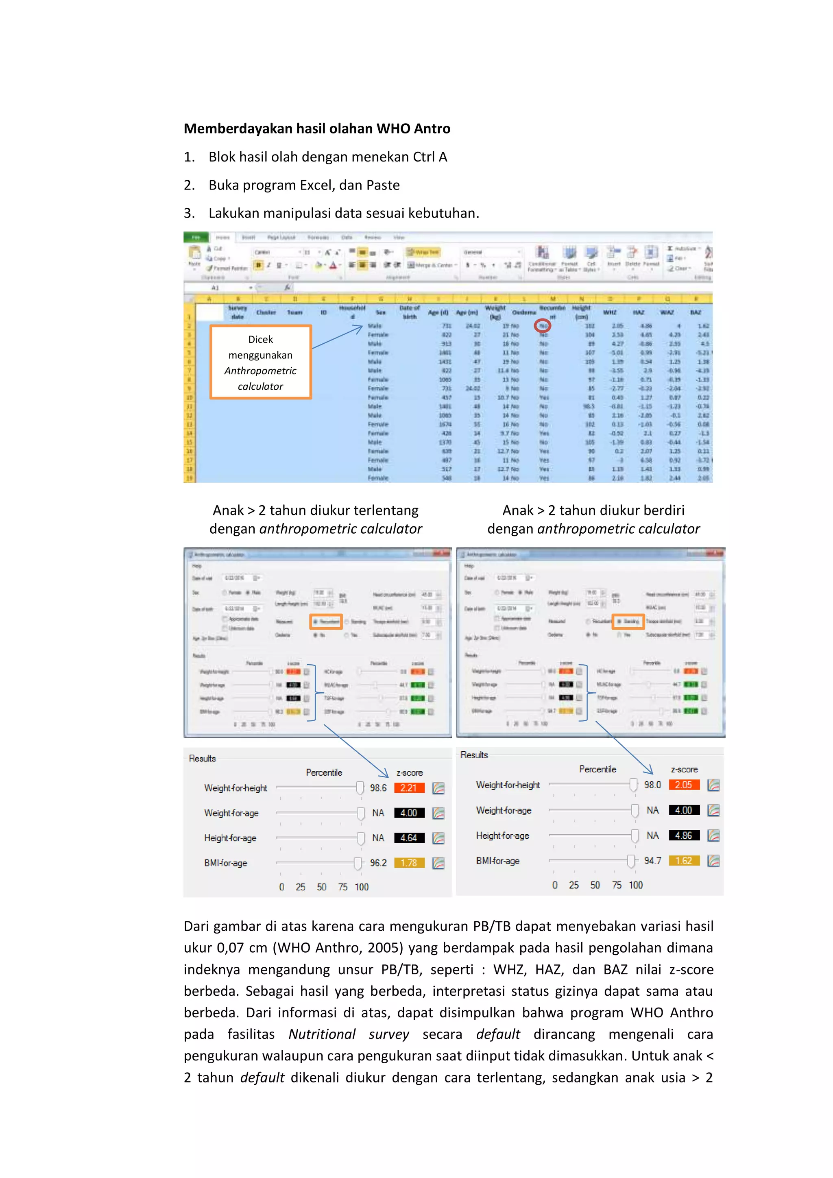Check the Approximate date checkbox in left calculator
833x1178 pixels.
225,619
